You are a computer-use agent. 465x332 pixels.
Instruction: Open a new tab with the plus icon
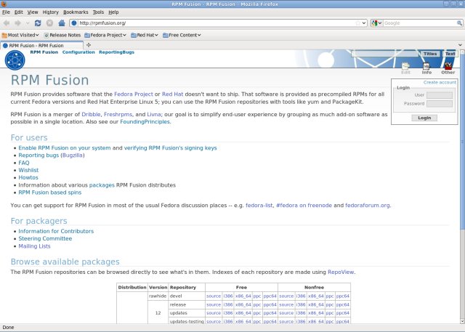pos(89,45)
